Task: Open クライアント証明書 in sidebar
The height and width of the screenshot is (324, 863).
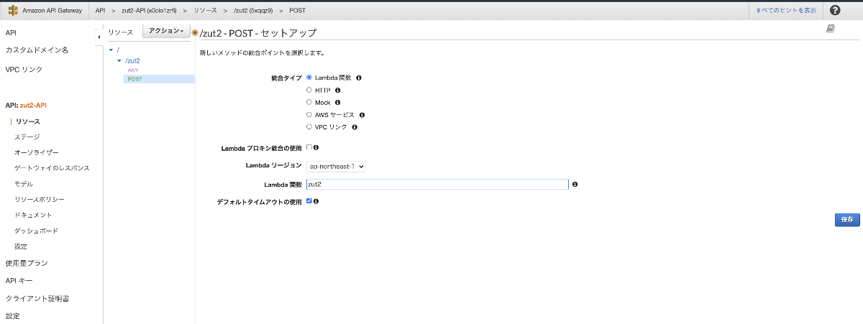Action: pos(37,298)
